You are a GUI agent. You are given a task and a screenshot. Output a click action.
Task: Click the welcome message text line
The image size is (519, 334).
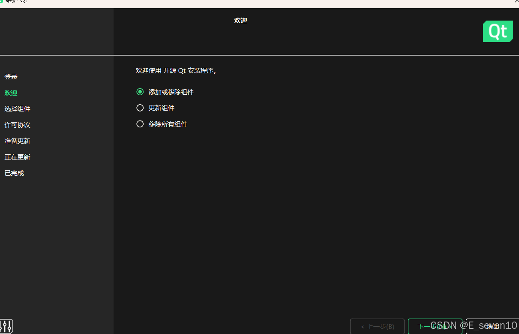pos(177,70)
